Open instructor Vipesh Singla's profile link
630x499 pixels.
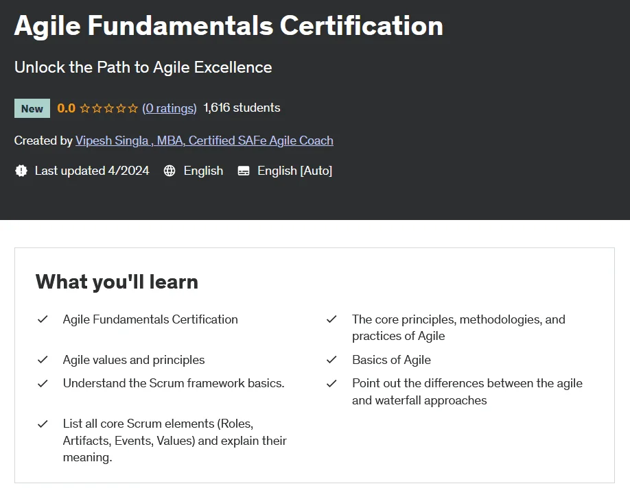coord(204,141)
